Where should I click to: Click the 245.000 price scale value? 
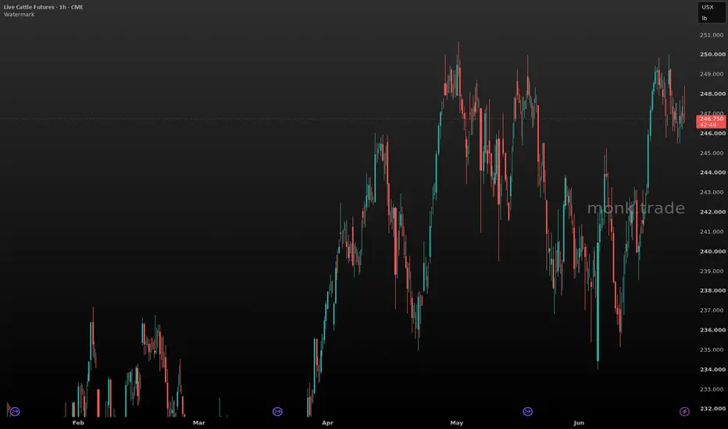pos(712,153)
